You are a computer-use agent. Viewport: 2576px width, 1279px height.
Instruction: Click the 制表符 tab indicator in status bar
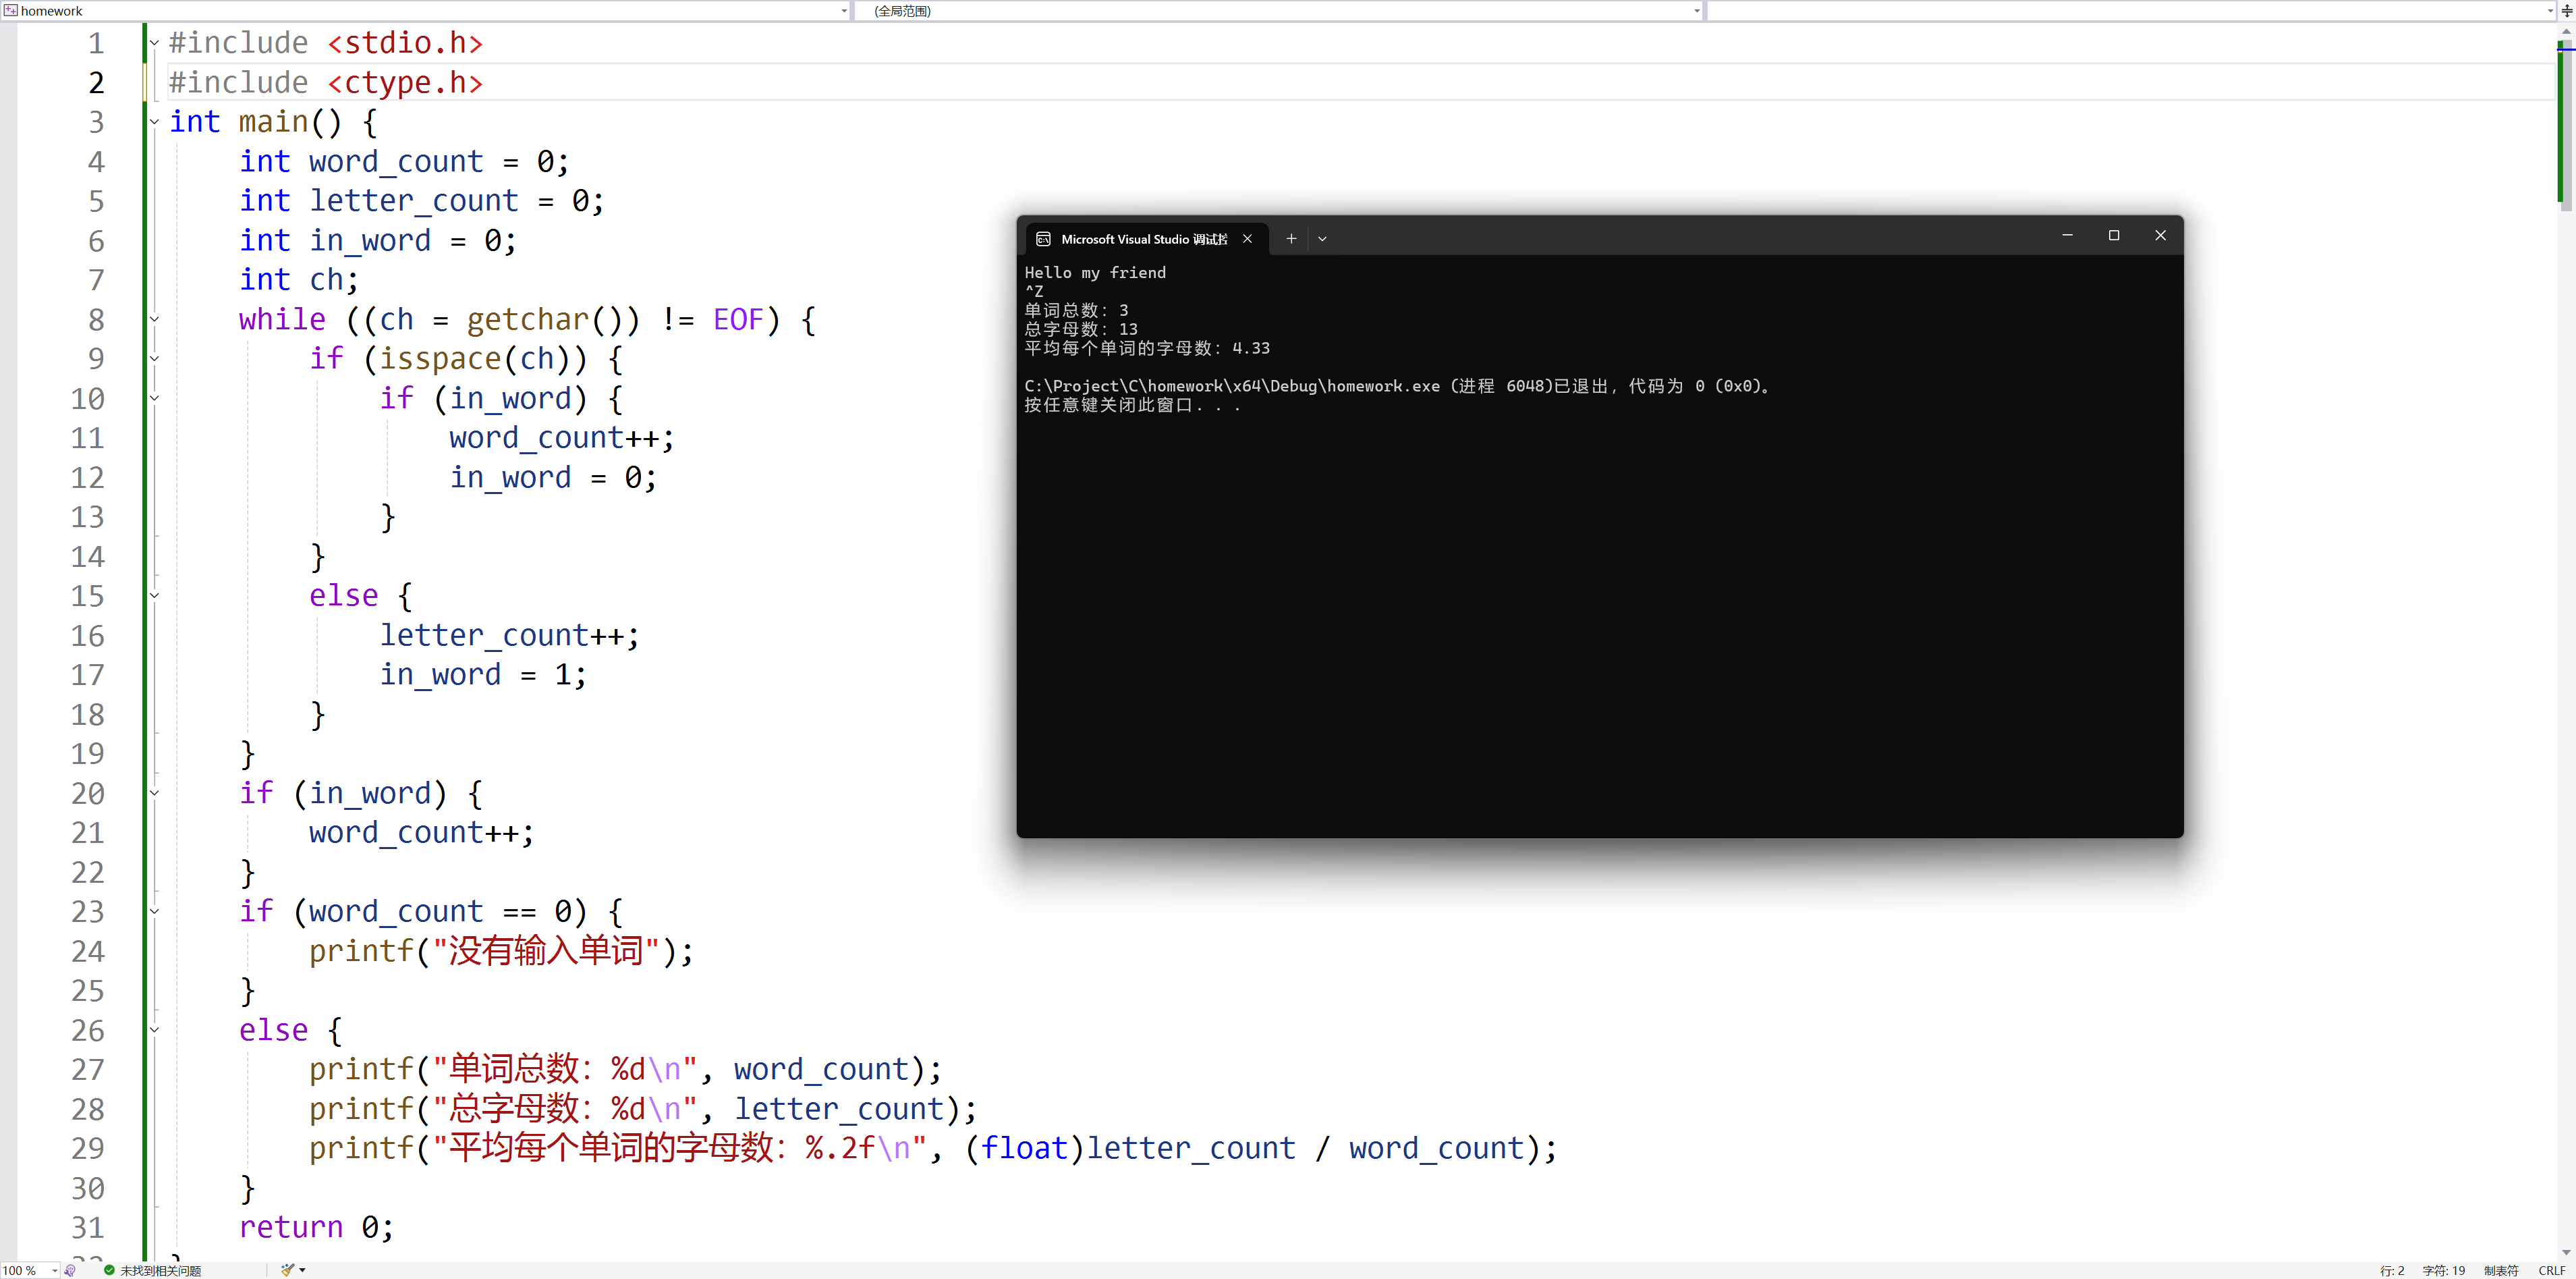pos(2500,1270)
